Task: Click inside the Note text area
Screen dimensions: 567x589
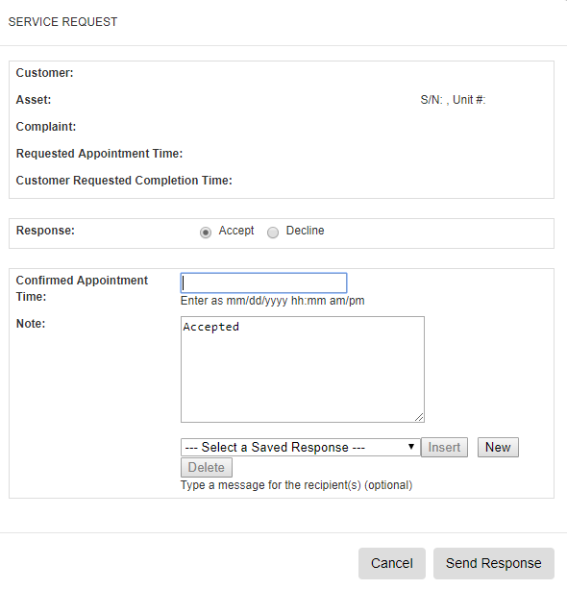Action: (x=303, y=370)
